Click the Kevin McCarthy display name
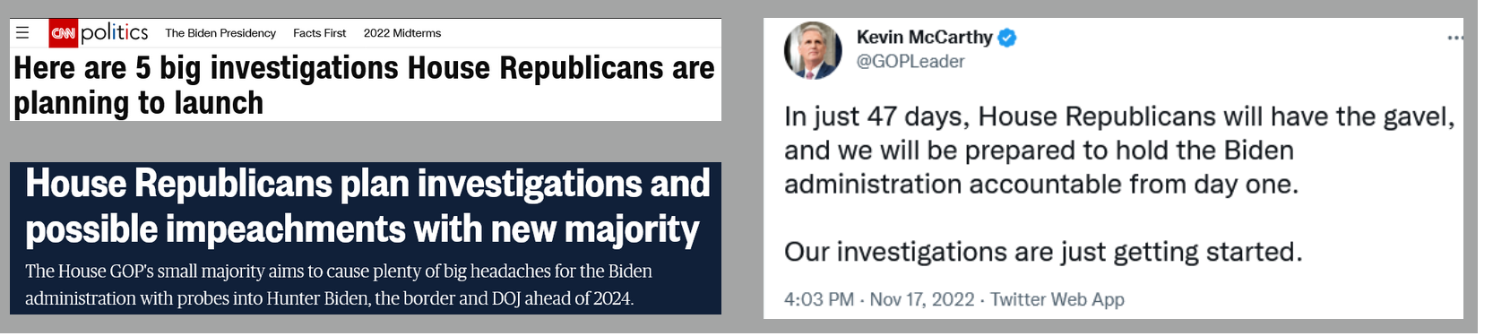This screenshot has width=1493, height=336. pos(924,37)
